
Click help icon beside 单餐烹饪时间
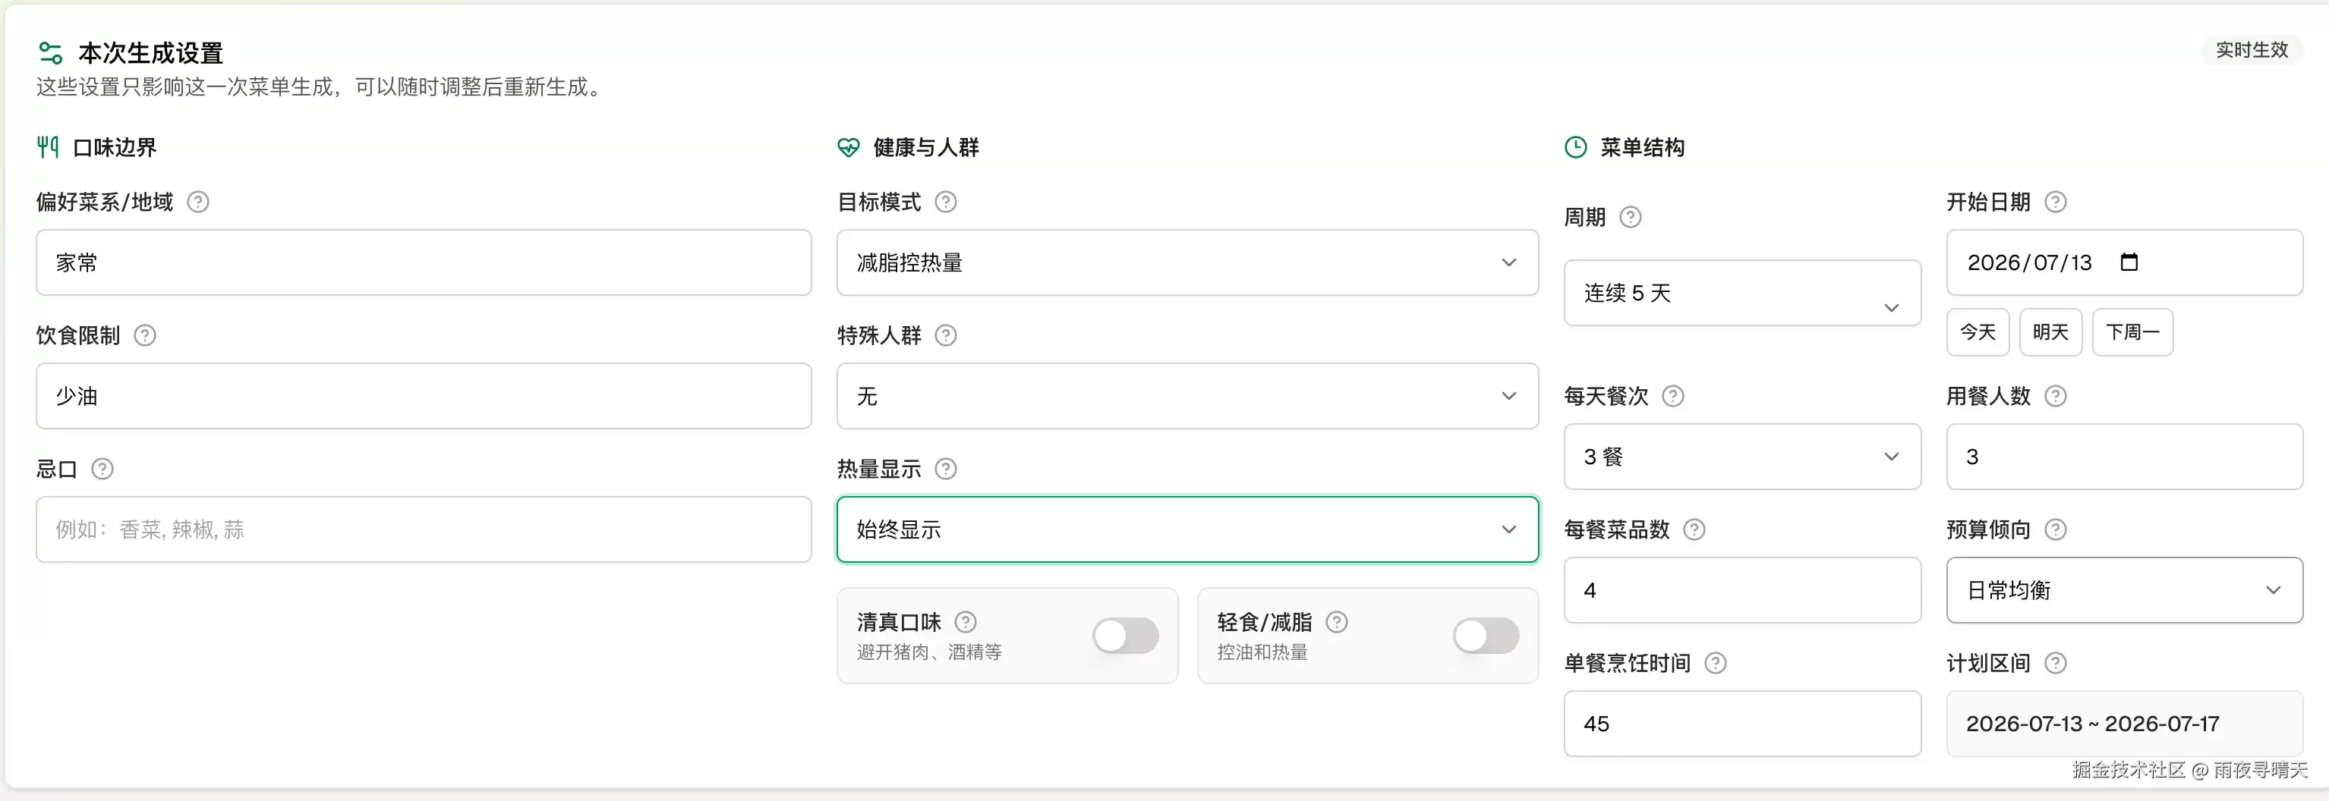[1714, 663]
